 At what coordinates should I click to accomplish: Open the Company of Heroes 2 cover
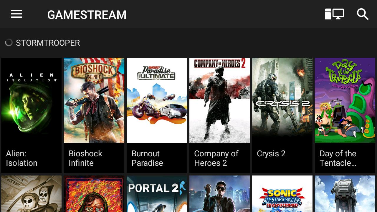pyautogui.click(x=219, y=100)
